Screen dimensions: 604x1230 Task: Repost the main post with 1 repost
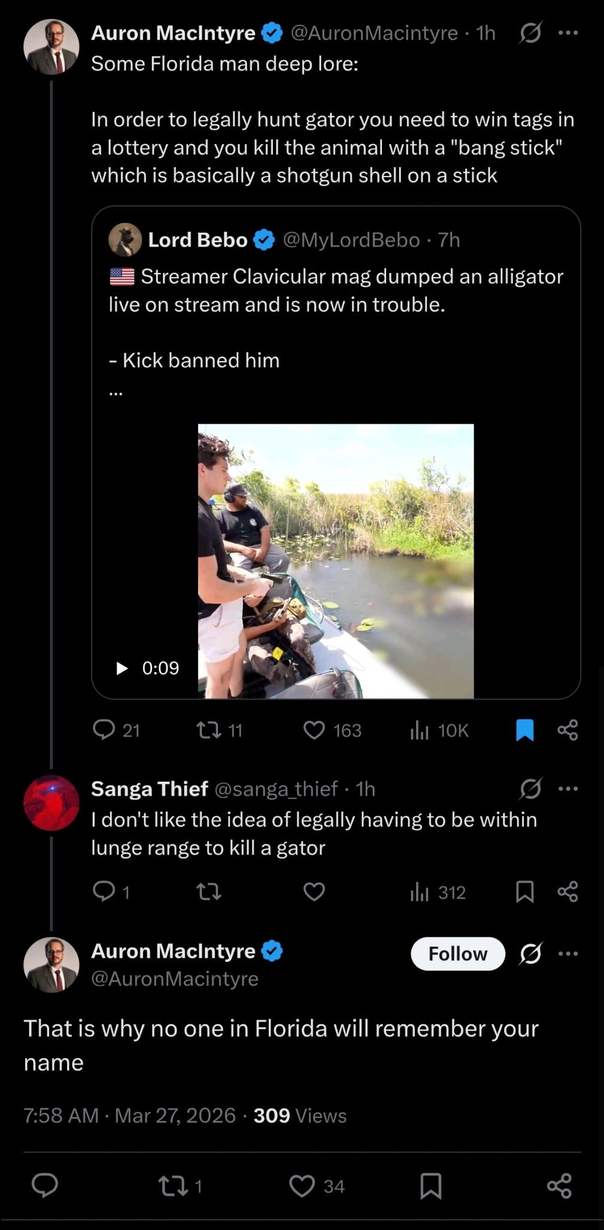coord(173,1185)
